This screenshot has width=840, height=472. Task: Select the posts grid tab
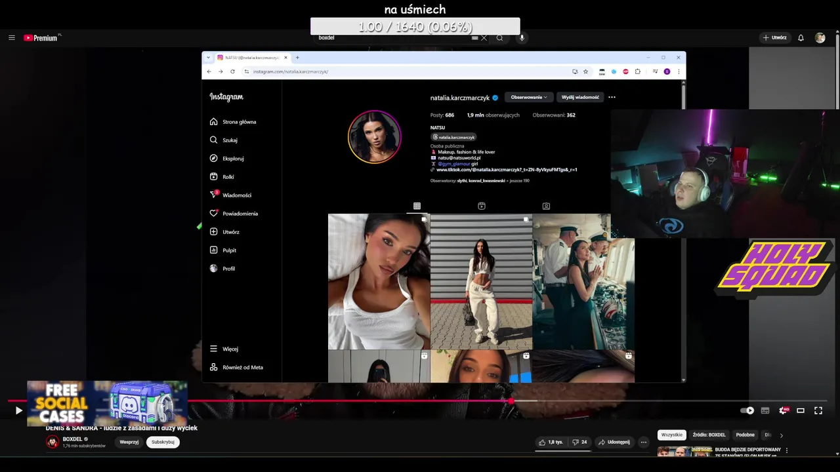click(x=417, y=206)
